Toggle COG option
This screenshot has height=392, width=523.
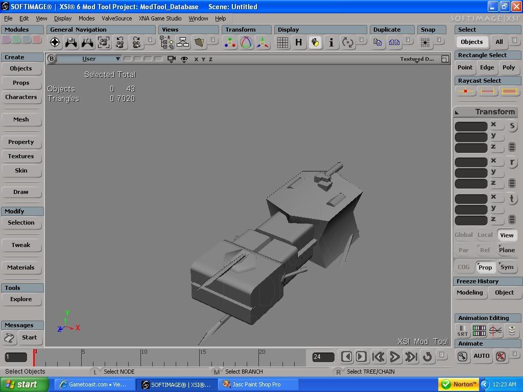[464, 266]
